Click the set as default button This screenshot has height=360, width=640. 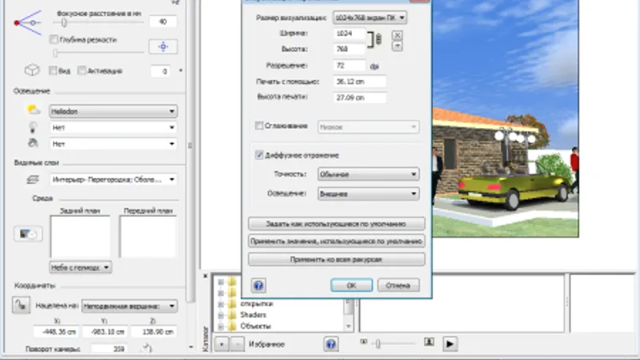336,224
